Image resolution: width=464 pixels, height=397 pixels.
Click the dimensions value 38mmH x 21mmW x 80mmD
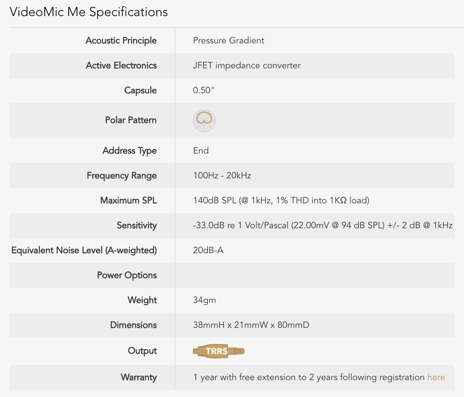tap(251, 325)
